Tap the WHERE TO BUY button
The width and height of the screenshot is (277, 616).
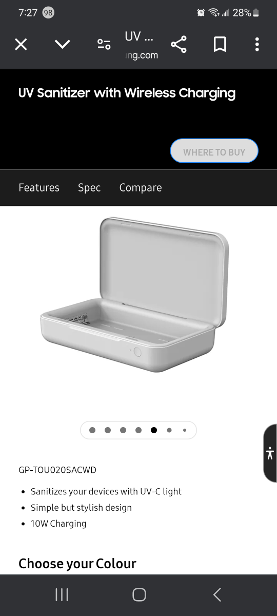click(x=214, y=152)
